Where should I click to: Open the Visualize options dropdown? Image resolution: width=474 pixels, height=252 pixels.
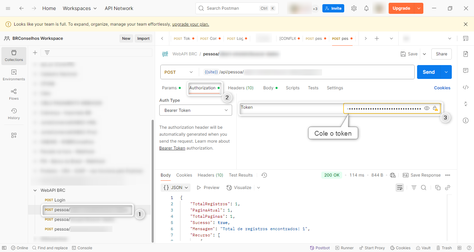(x=259, y=188)
